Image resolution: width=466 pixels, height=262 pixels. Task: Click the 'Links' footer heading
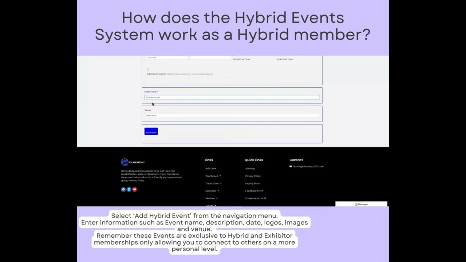[x=209, y=160]
